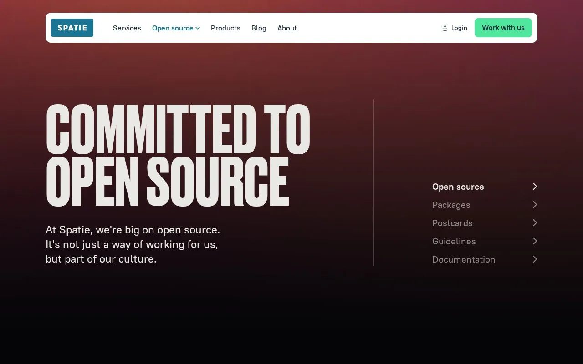Go to the Products page

tap(225, 28)
